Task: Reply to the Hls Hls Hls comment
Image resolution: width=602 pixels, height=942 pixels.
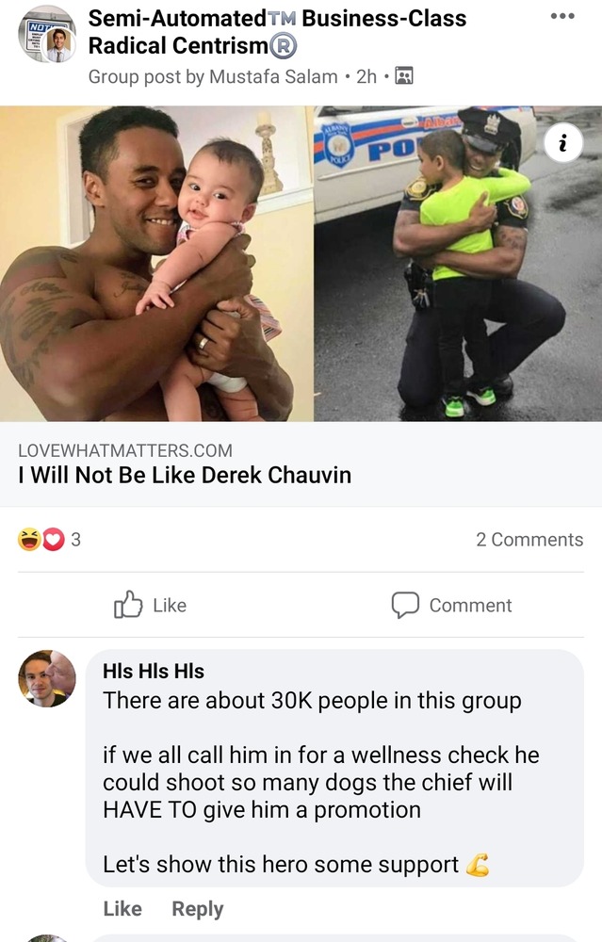Action: [x=198, y=909]
